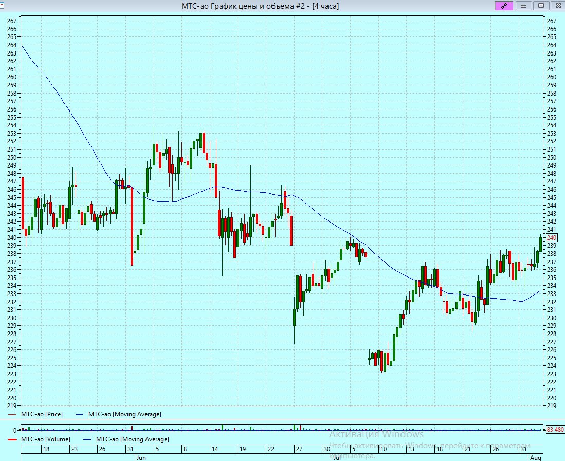Screen dimensions: 565x461
Task: Click the volume value label 83 480
Action: [555, 429]
